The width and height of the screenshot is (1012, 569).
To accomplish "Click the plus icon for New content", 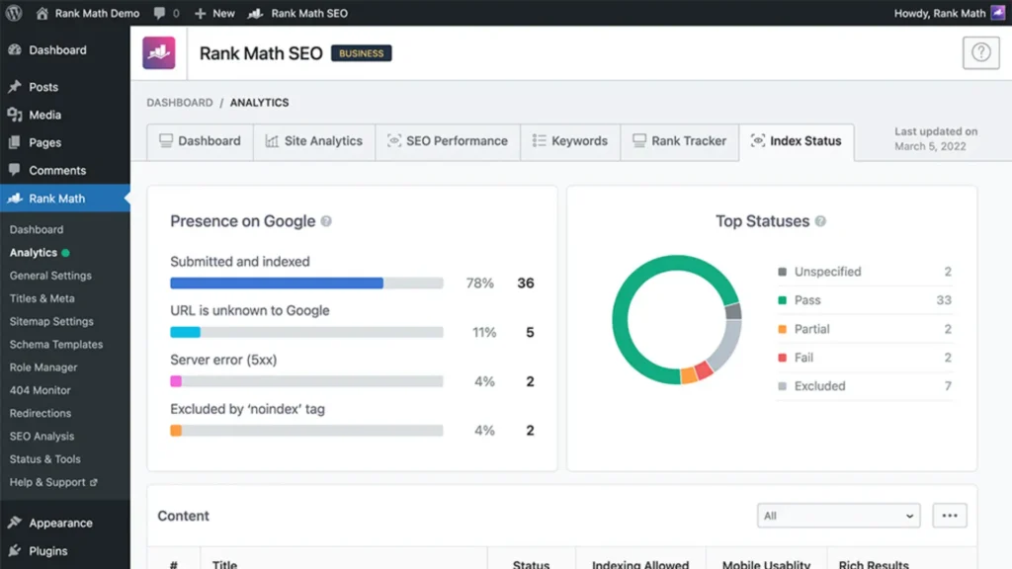I will (x=200, y=13).
